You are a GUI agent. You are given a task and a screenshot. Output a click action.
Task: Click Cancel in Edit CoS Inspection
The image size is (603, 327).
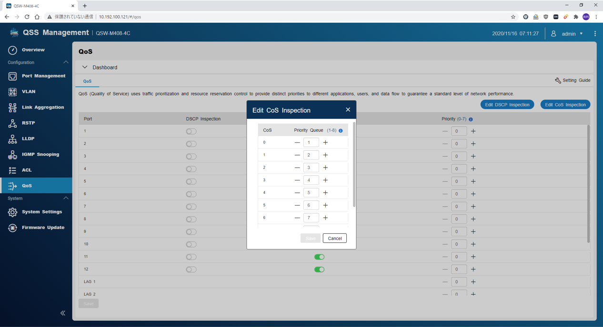(334, 238)
